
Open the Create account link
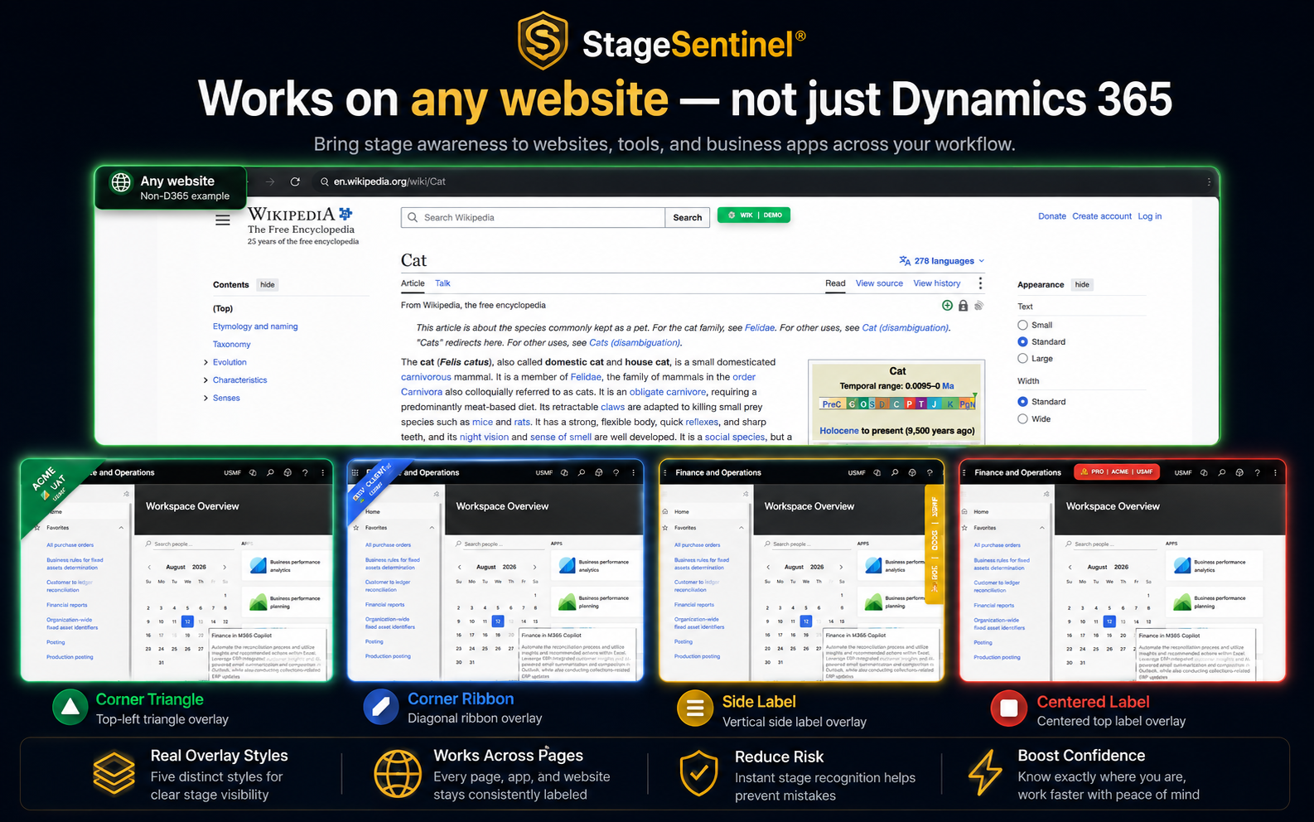(x=1102, y=216)
